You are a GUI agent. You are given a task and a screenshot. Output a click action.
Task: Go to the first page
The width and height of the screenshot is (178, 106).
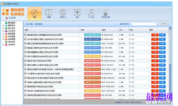tap(148, 102)
